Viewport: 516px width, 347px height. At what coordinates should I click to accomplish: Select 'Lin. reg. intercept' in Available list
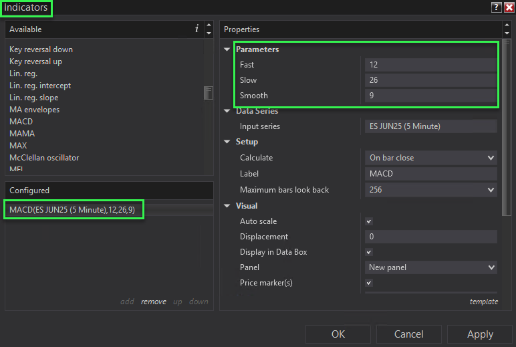(40, 86)
